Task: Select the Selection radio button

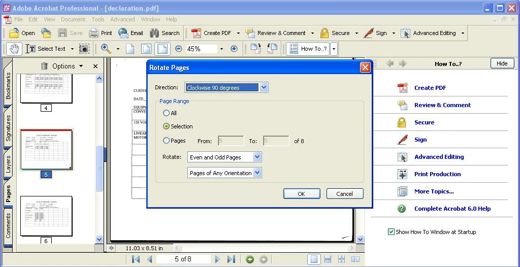Action: (x=166, y=126)
